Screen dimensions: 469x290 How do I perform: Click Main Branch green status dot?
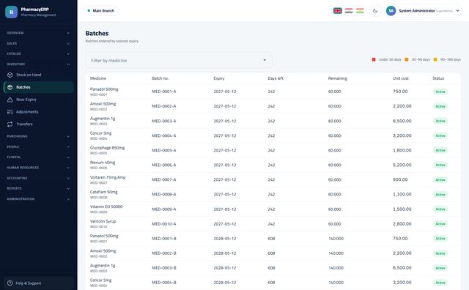89,11
